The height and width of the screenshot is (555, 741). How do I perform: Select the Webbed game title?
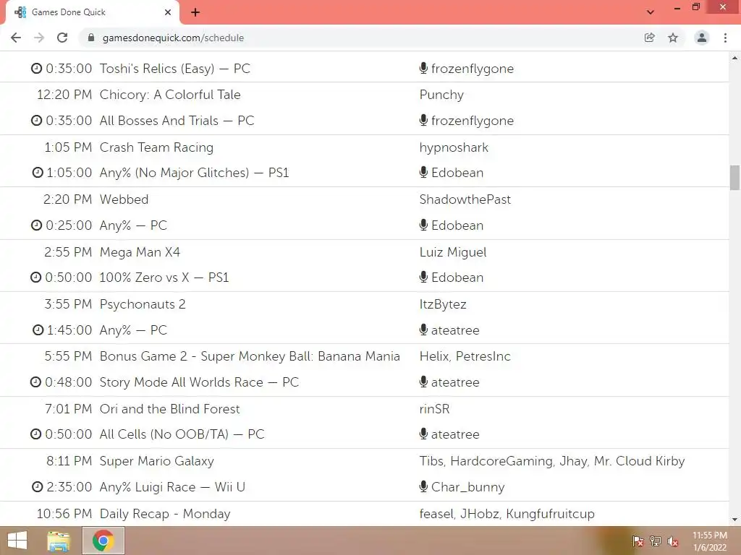click(x=124, y=199)
